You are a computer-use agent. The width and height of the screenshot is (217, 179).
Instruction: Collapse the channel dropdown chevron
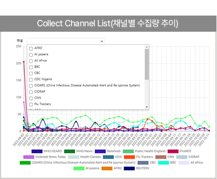point(102,41)
